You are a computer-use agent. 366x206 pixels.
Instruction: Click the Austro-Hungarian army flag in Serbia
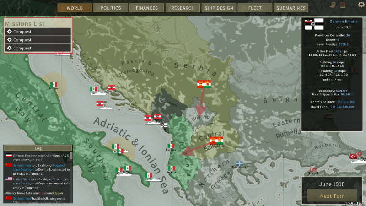tap(204, 85)
